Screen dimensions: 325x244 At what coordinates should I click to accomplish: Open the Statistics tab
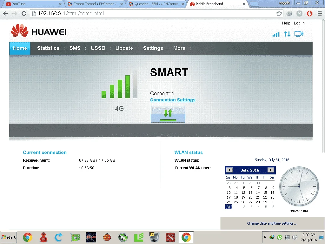pyautogui.click(x=48, y=48)
